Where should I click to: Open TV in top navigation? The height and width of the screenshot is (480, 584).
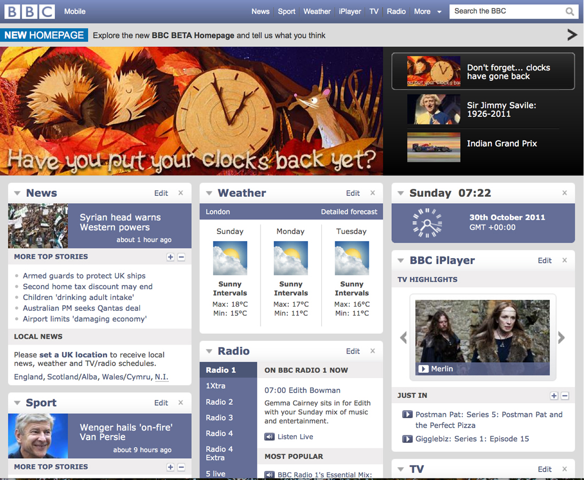pos(374,12)
